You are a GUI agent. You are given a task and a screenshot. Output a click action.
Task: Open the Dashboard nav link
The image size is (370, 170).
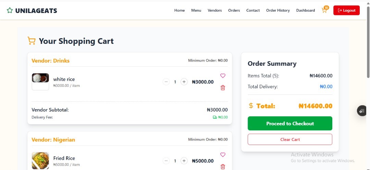306,10
